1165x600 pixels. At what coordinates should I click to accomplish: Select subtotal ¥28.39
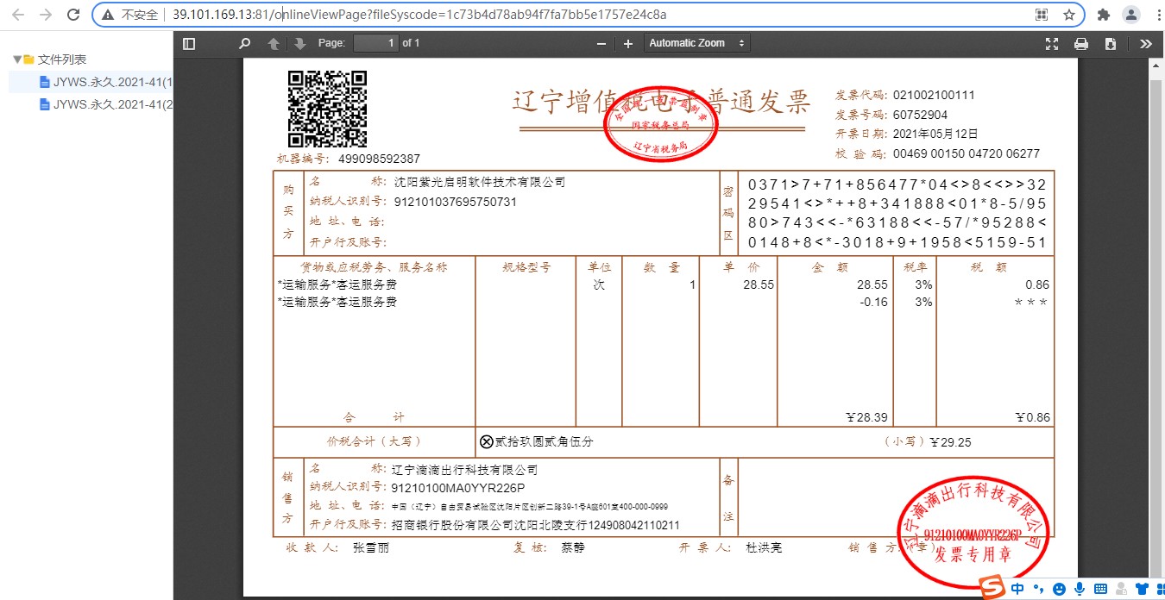[866, 417]
